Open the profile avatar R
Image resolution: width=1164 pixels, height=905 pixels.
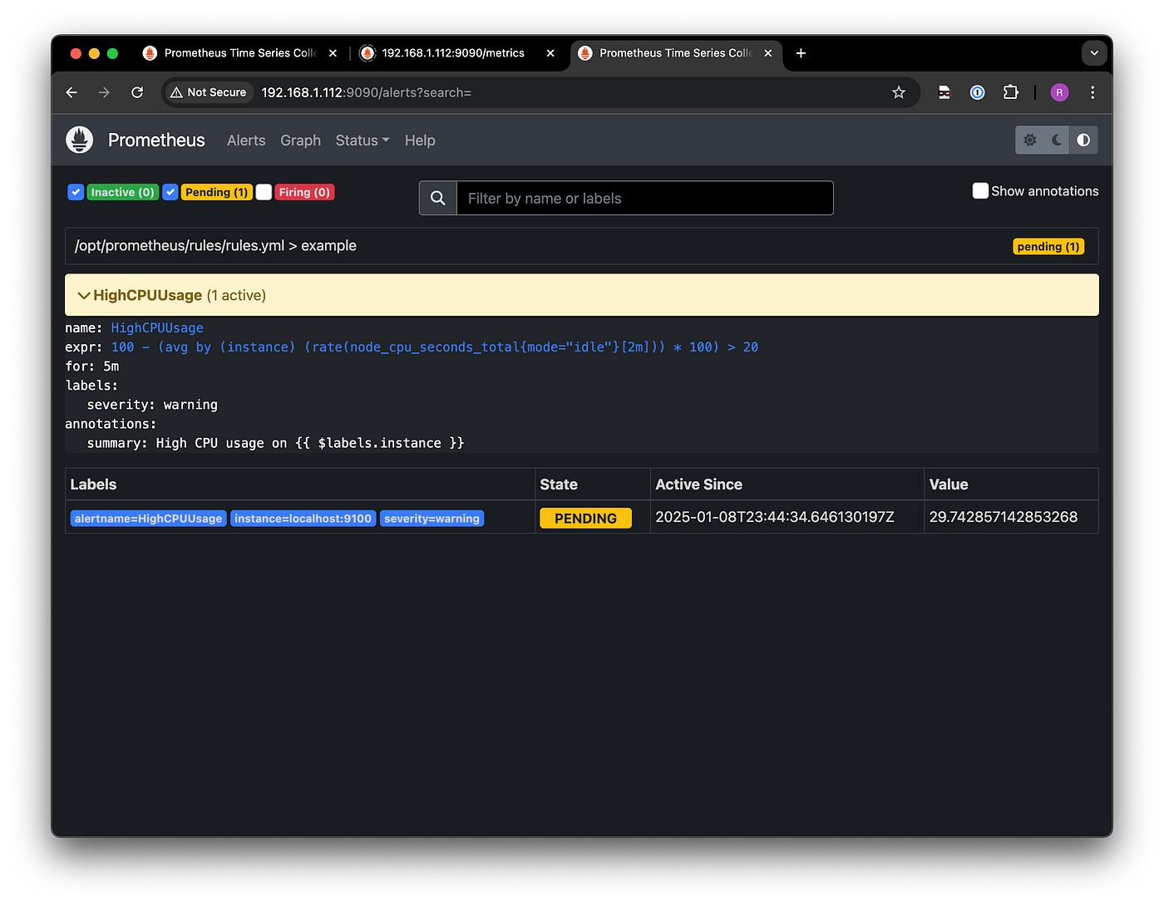tap(1059, 92)
